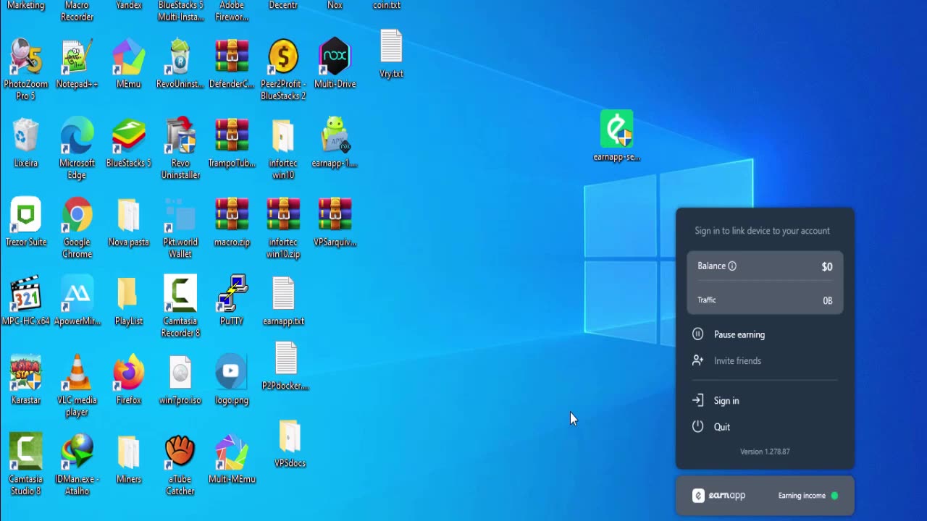This screenshot has height=521, width=927.
Task: Select the earnapp.txt file
Action: pyautogui.click(x=283, y=300)
